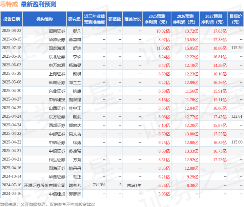The height and width of the screenshot is (207, 244).
Task: Select analyst name 苏凌瑶
Action: click(x=75, y=151)
